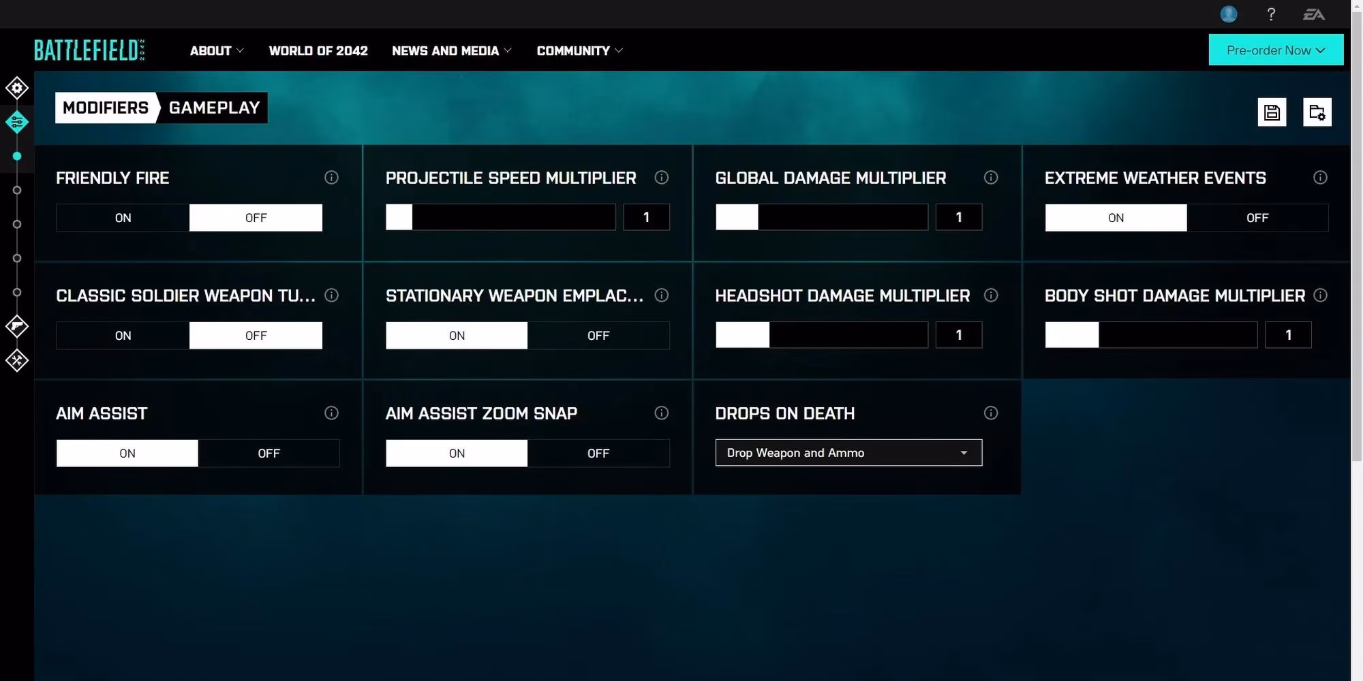The width and height of the screenshot is (1363, 681).
Task: Click the Pre-order Now button
Action: point(1275,50)
